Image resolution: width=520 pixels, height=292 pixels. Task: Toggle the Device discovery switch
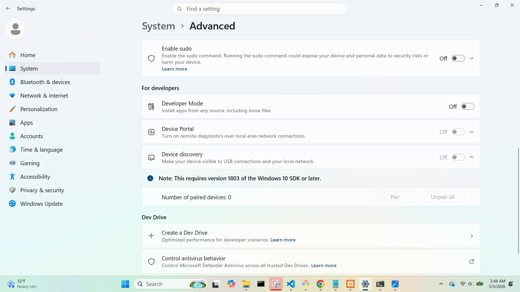(x=458, y=157)
